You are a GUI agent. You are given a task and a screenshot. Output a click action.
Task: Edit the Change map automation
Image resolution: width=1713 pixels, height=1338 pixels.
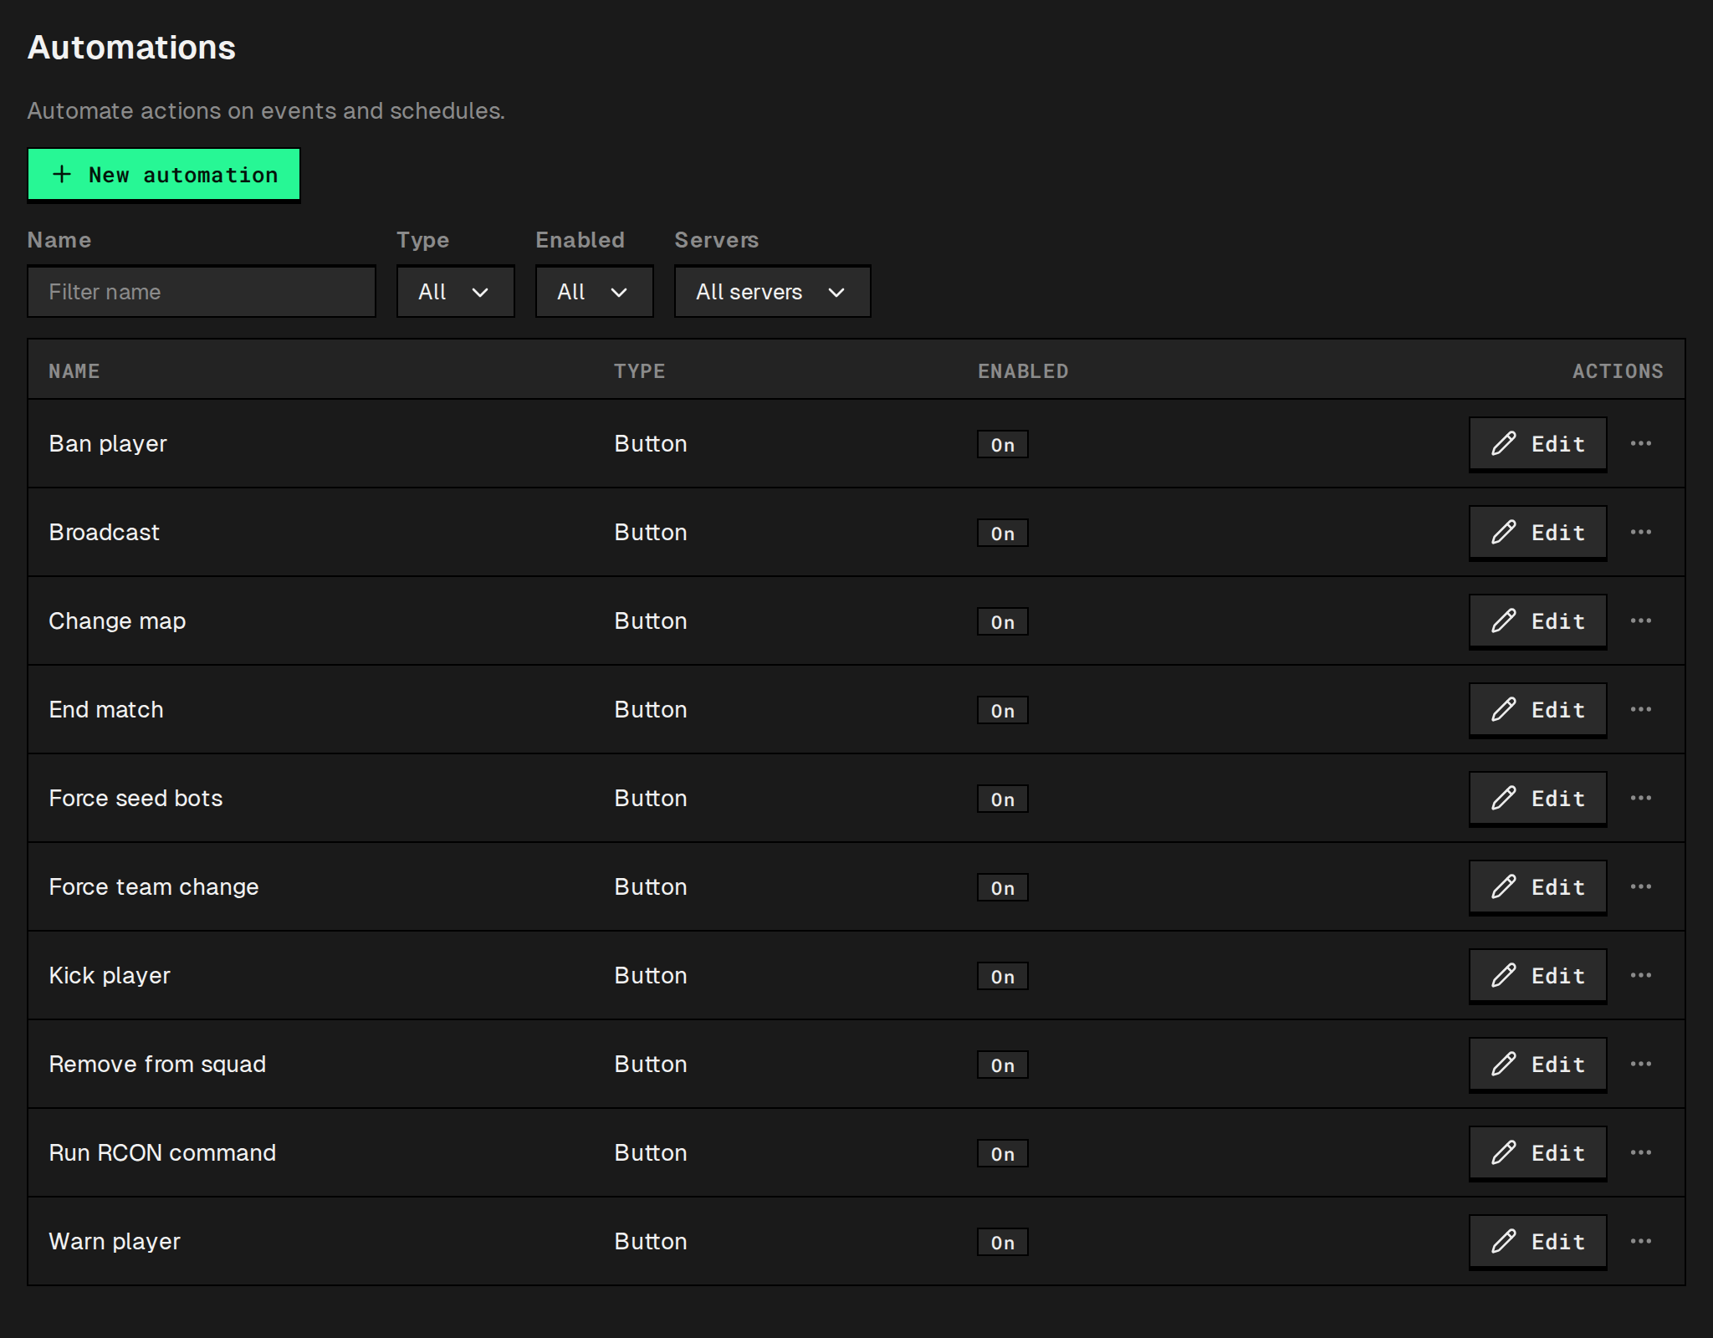click(x=1537, y=621)
